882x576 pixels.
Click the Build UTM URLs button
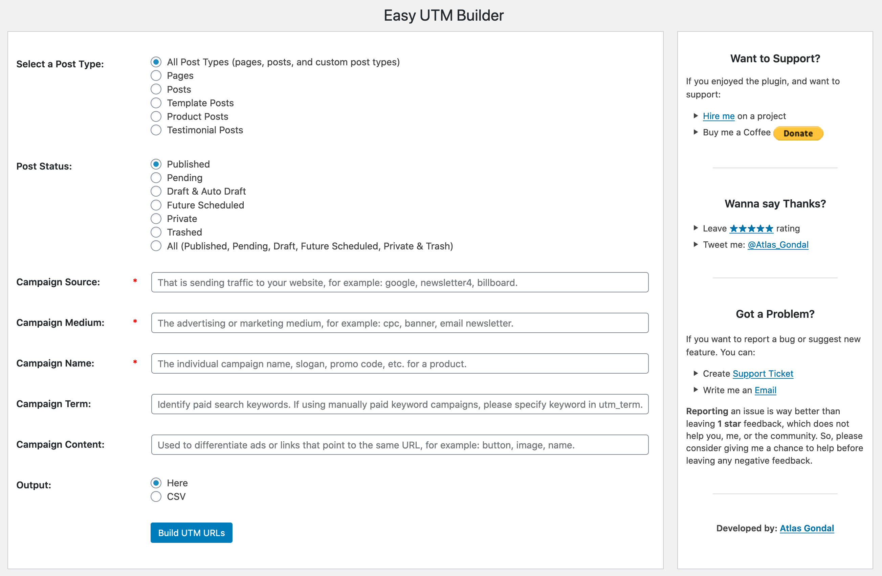tap(192, 532)
